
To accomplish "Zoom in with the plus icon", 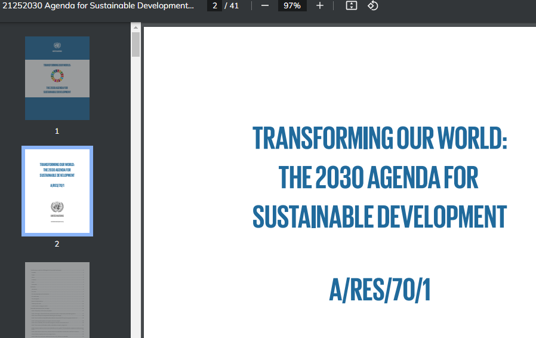I will tap(319, 6).
